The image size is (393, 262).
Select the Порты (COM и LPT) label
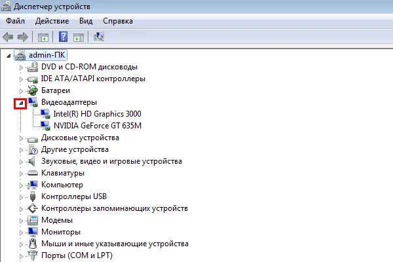pos(77,255)
